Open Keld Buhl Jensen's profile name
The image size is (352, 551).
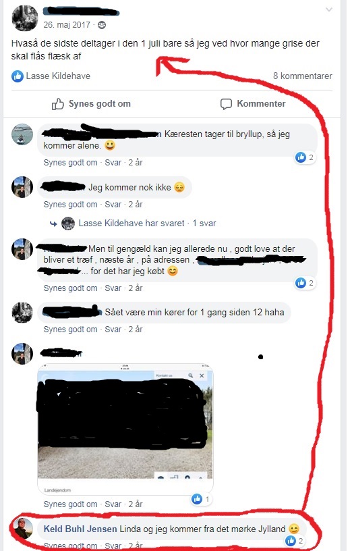click(80, 529)
